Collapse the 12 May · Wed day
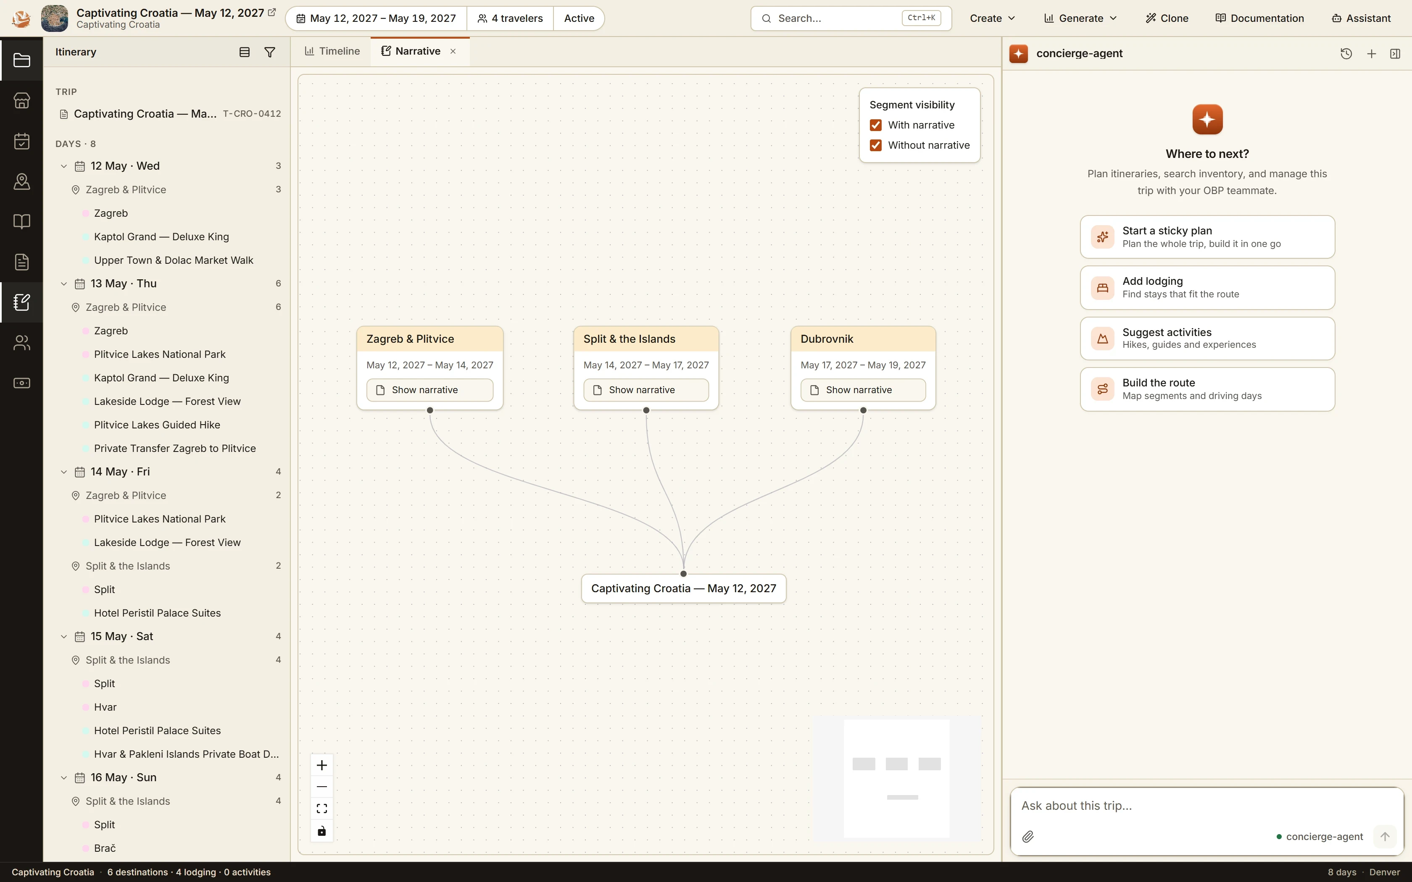Viewport: 1412px width, 882px height. (63, 166)
